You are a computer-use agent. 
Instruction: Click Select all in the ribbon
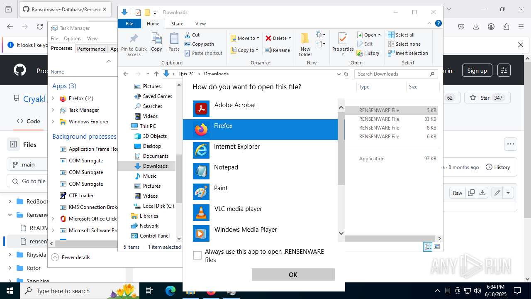point(401,35)
